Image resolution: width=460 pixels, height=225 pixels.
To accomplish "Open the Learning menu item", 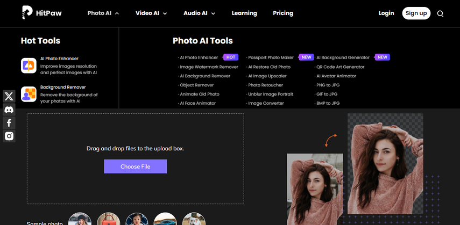I will [x=244, y=13].
